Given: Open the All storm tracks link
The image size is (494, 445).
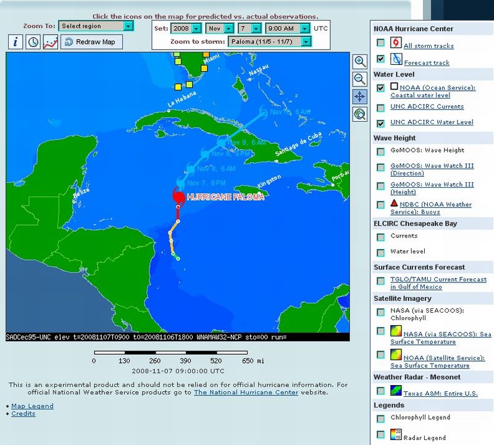Looking at the screenshot, I should pyautogui.click(x=429, y=46).
